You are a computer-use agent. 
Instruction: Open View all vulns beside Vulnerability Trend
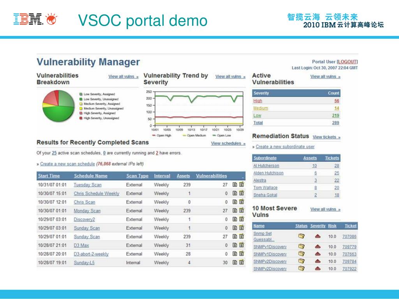[230, 77]
